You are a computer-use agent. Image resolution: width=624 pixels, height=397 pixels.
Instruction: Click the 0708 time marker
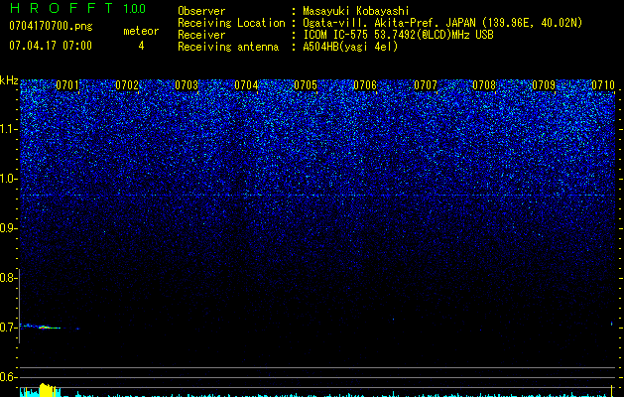click(484, 85)
